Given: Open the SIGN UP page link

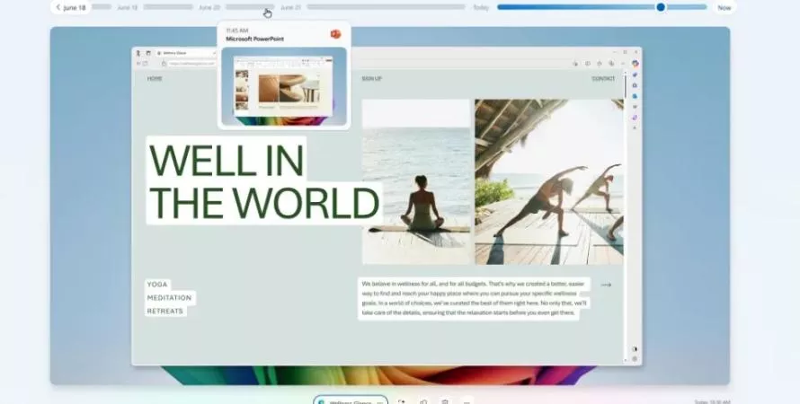Looking at the screenshot, I should click(x=371, y=79).
